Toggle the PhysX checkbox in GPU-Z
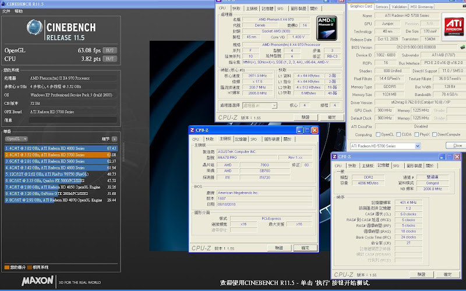 416,134
